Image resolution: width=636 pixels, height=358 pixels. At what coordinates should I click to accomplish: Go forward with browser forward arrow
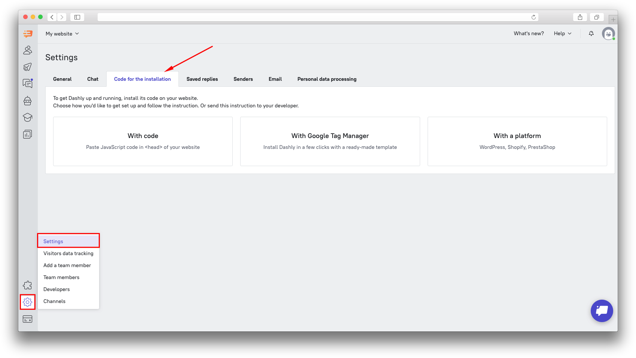tap(62, 17)
